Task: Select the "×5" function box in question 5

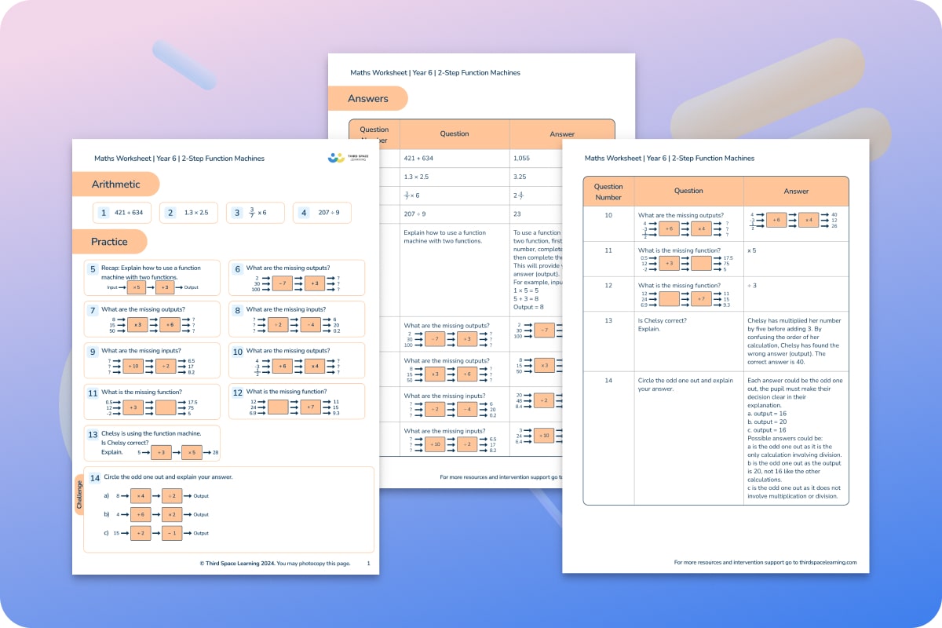Action: point(137,287)
